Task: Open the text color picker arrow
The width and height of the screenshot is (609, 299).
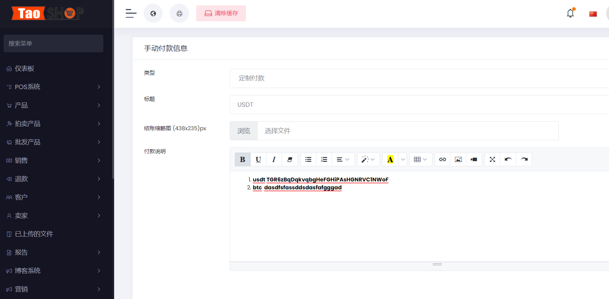Action: pyautogui.click(x=403, y=159)
